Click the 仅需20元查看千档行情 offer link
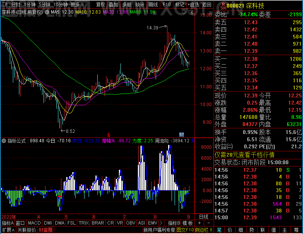 [x=244, y=155]
